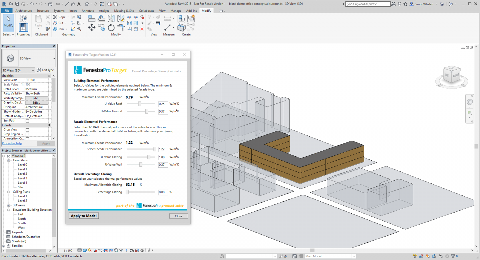Click the U-Value Wall input field
The height and width of the screenshot is (260, 480).
click(163, 165)
